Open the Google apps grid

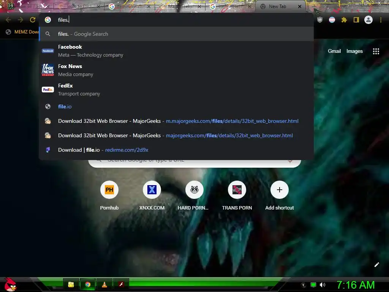click(x=376, y=51)
